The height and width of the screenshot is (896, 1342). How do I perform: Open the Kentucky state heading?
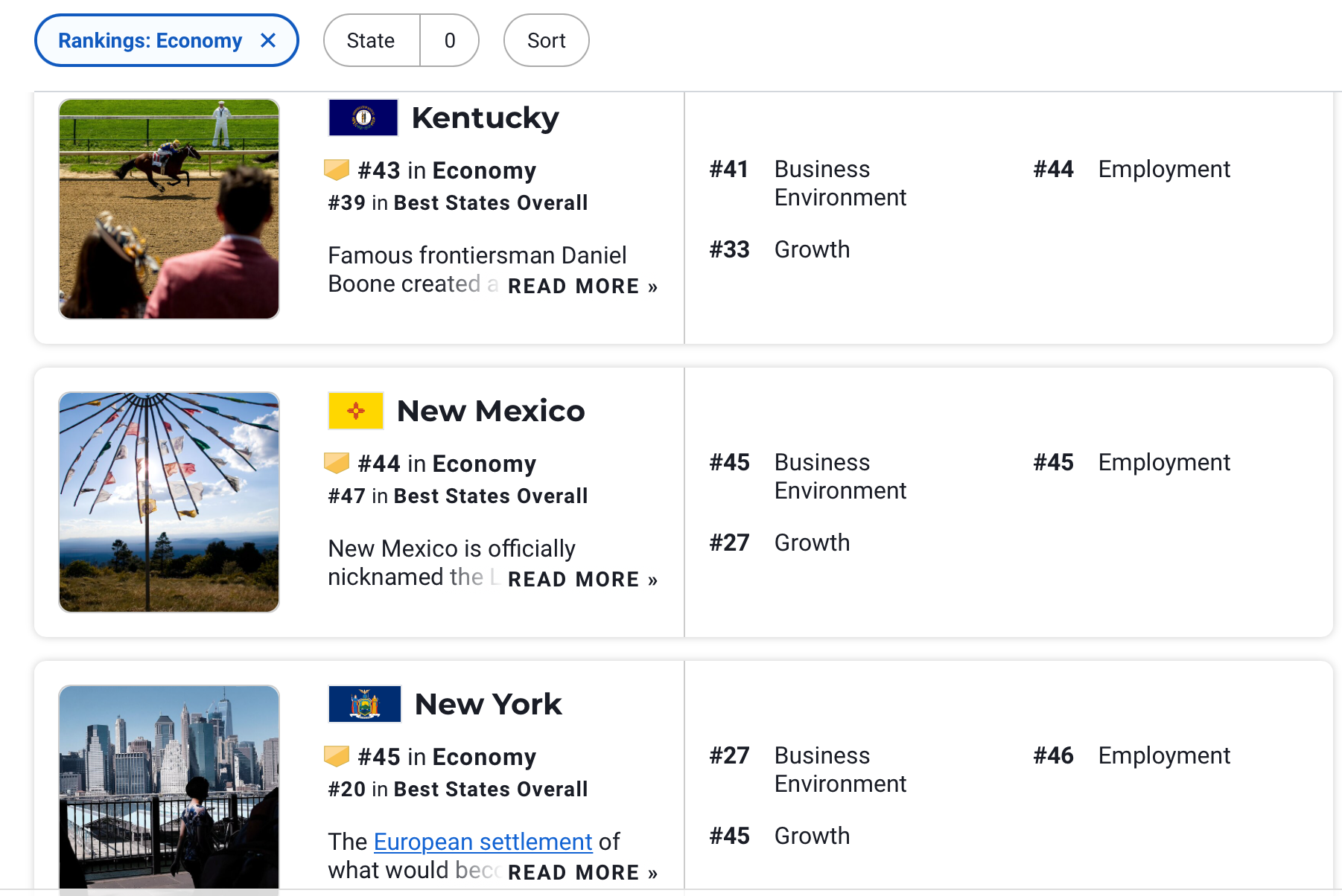click(x=485, y=118)
